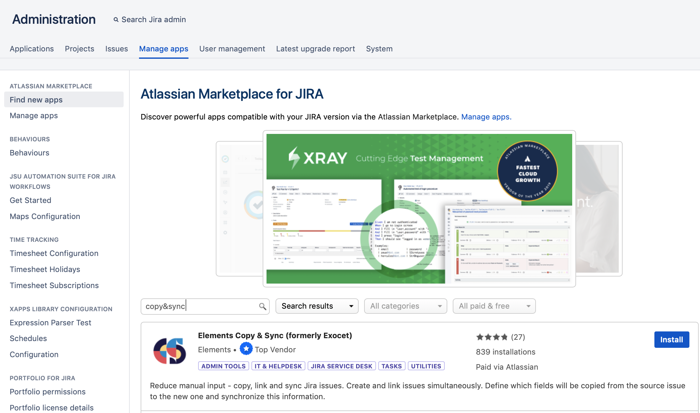Click the Elements Copy & Sync app logo
Viewport: 700px width, 413px height.
pos(170,351)
